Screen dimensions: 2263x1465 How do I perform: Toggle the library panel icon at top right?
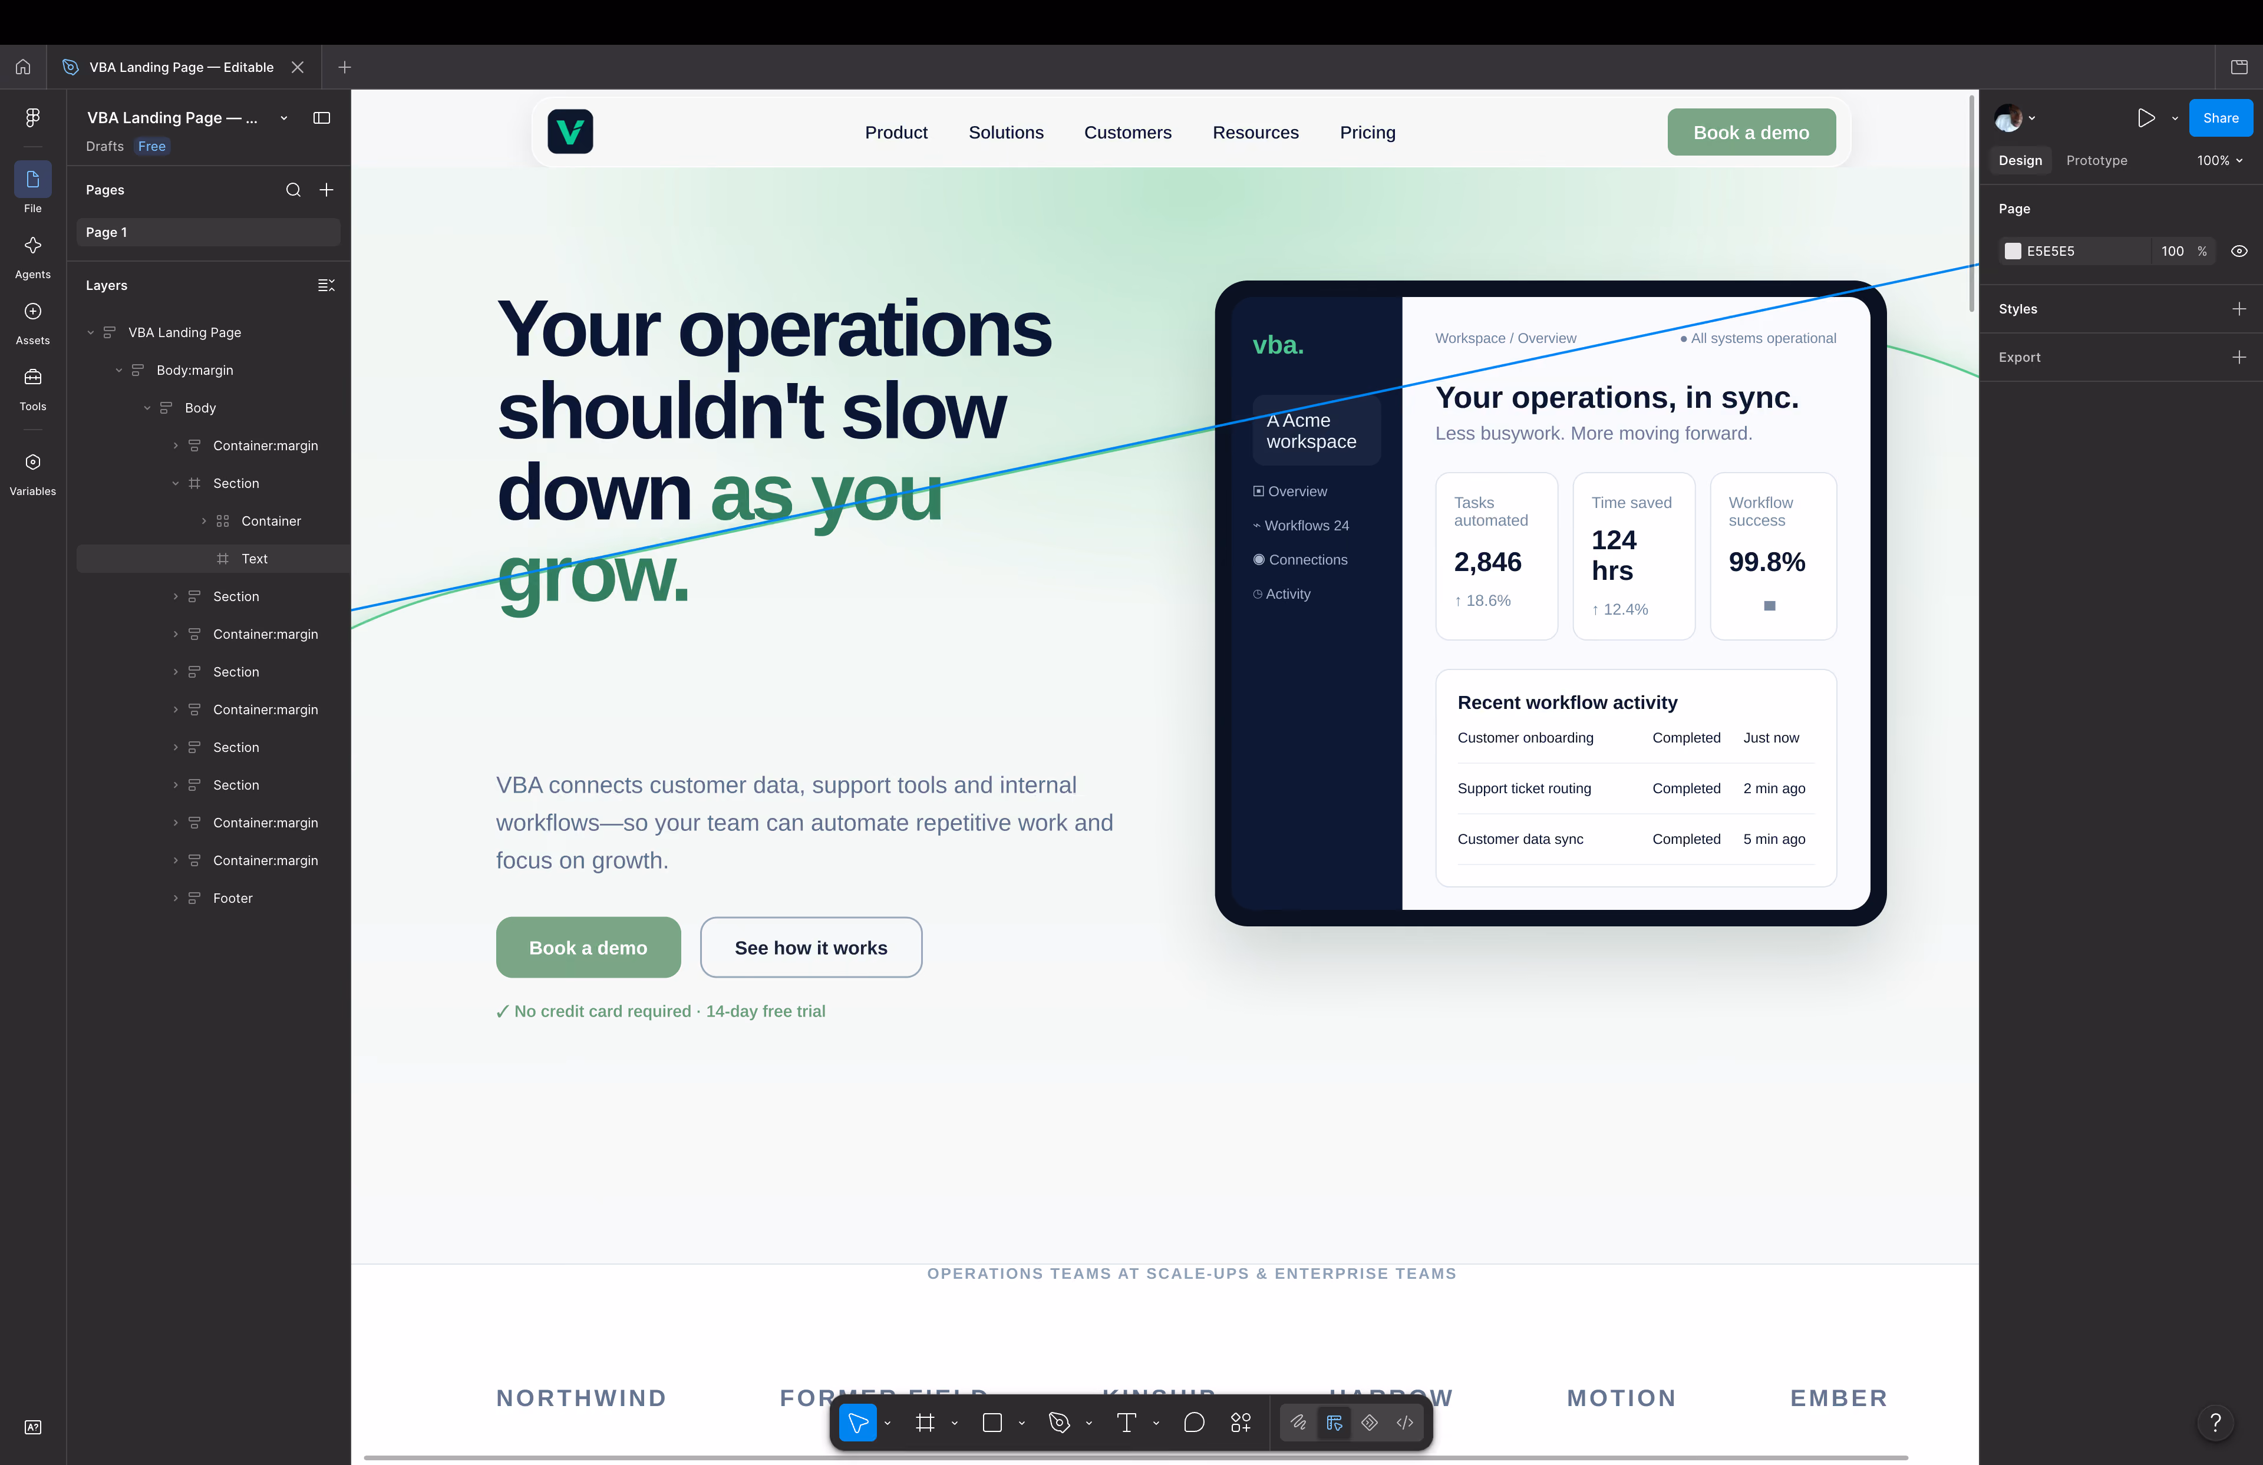click(2239, 67)
